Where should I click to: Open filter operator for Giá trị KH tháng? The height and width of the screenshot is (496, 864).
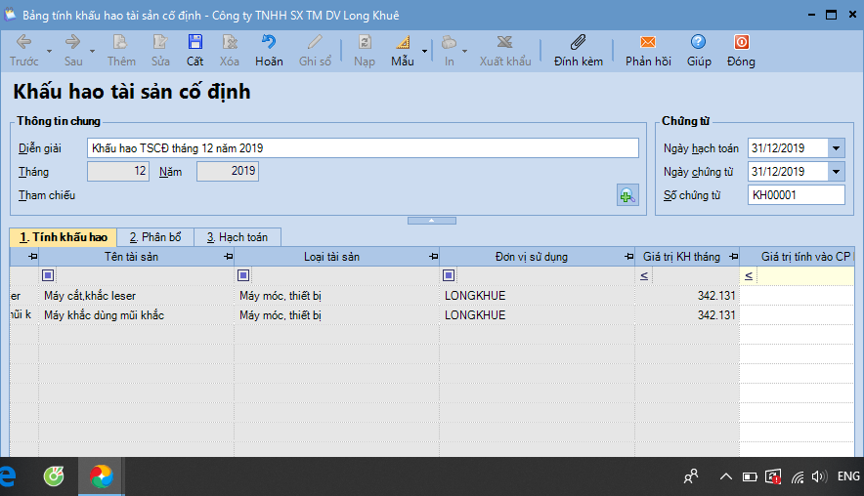pos(644,275)
